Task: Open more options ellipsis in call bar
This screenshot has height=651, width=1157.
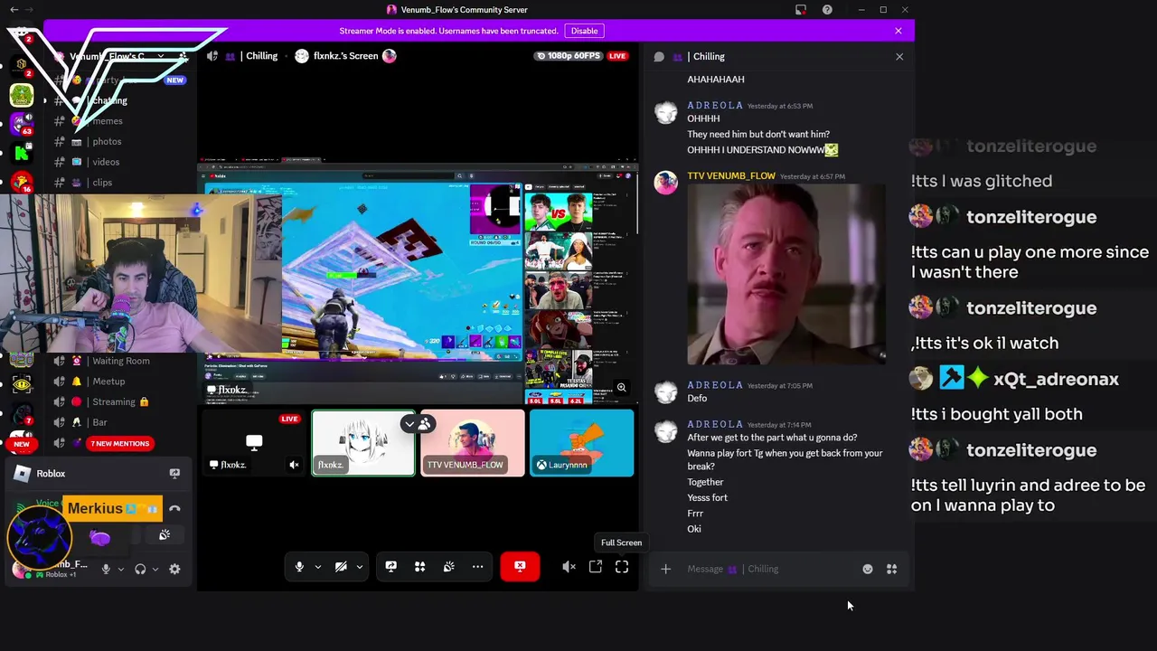Action: (x=477, y=567)
